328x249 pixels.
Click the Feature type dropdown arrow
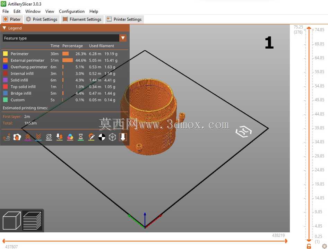[x=123, y=38]
